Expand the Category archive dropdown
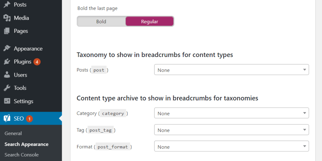The width and height of the screenshot is (322, 161). tap(231, 113)
